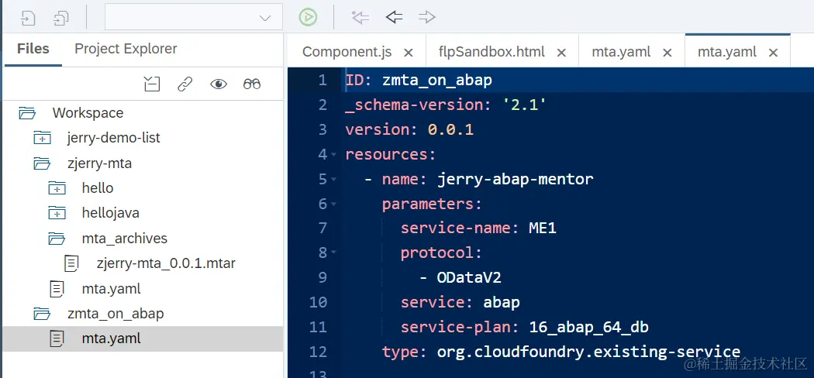Click the service-name value ME1
The height and width of the screenshot is (378, 814).
point(543,228)
